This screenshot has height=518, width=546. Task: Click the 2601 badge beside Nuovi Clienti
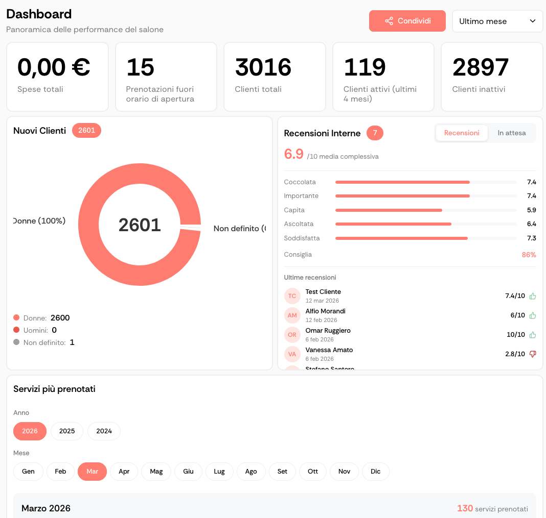[86, 131]
